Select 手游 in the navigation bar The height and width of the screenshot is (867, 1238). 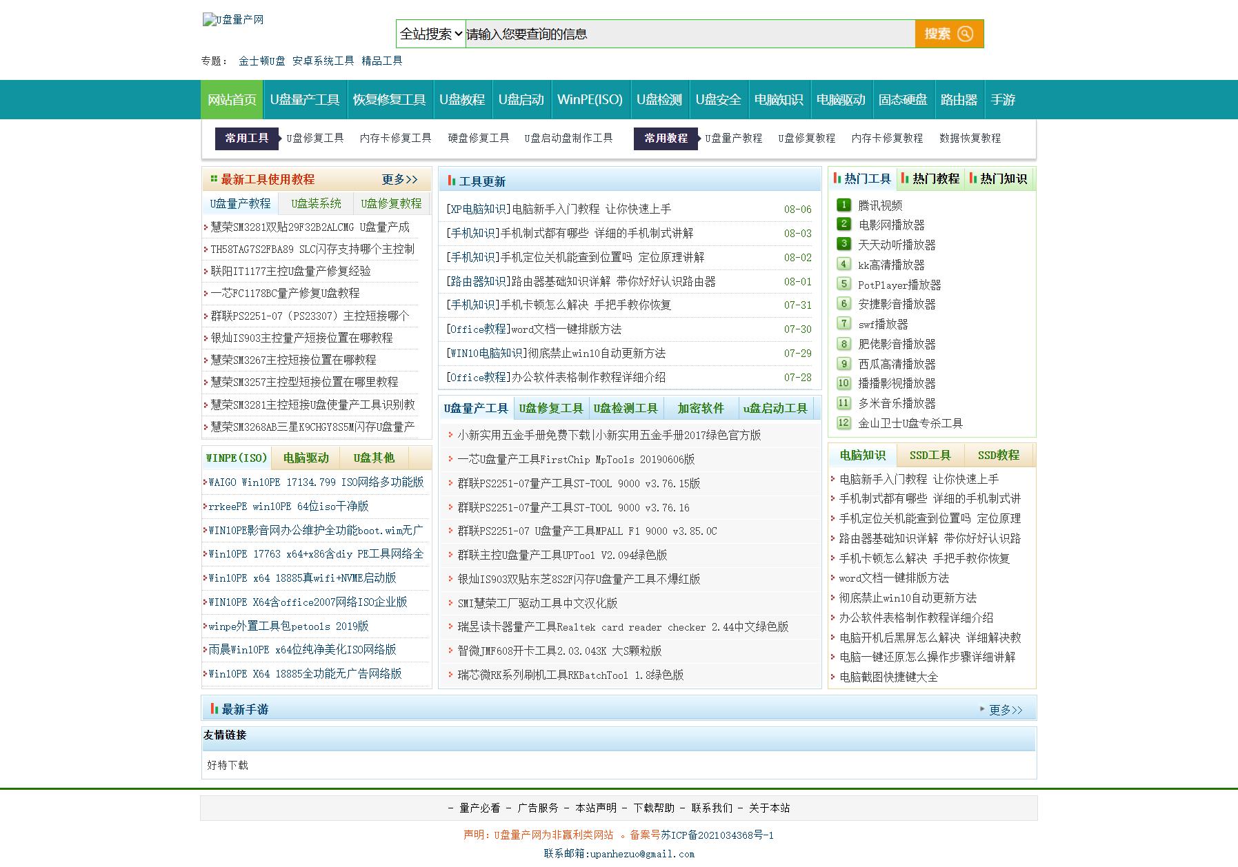(1003, 100)
